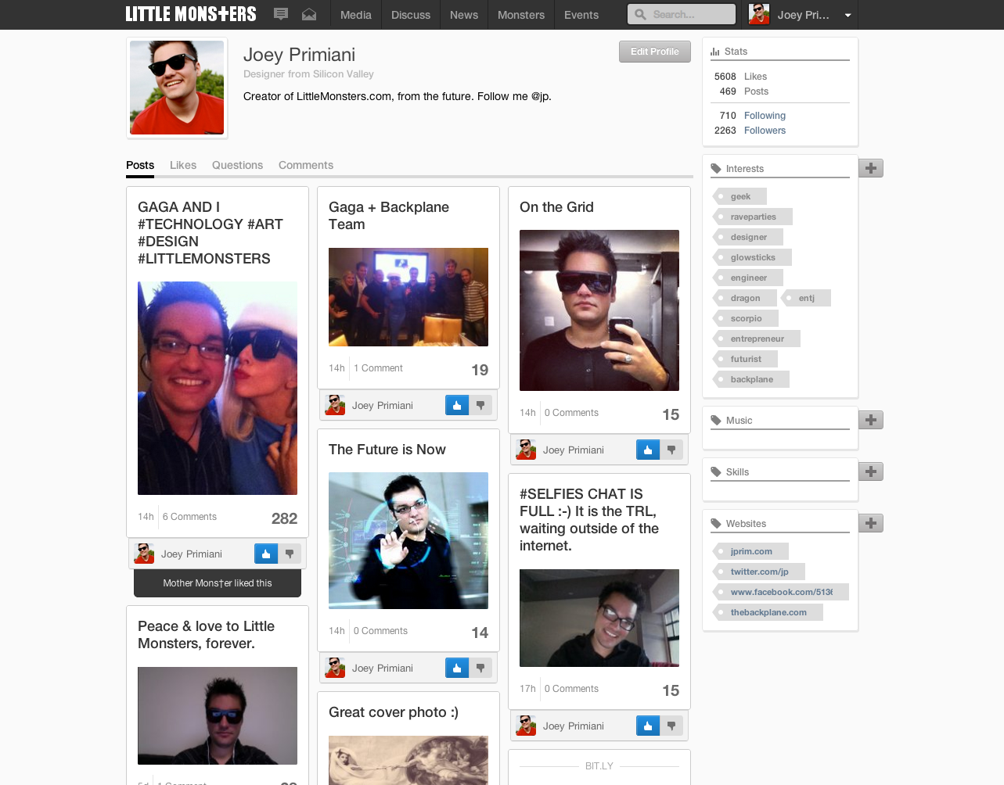The width and height of the screenshot is (1004, 785).
Task: Click the Little Monsters logo
Action: (191, 14)
